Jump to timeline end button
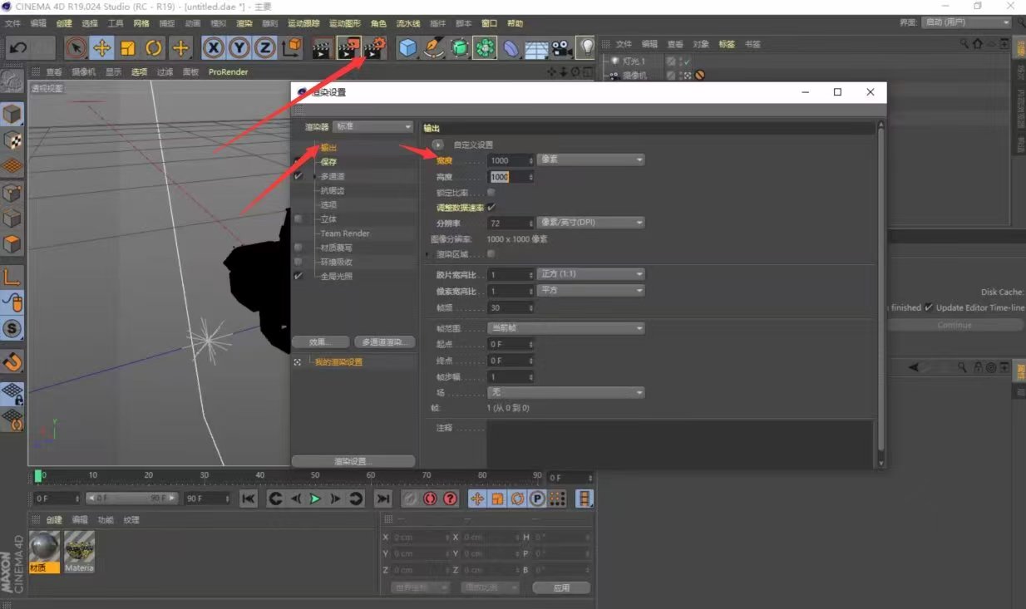The height and width of the screenshot is (609, 1026). pyautogui.click(x=382, y=498)
